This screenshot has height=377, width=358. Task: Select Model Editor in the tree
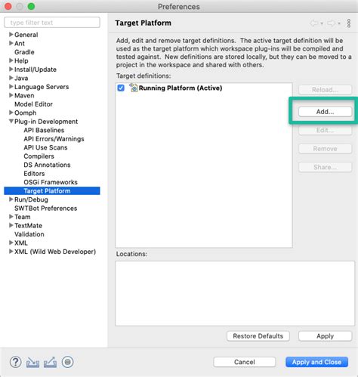pyautogui.click(x=33, y=104)
